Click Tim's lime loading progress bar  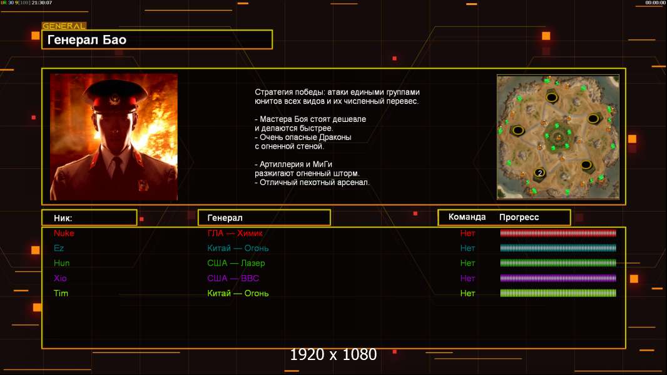point(558,293)
